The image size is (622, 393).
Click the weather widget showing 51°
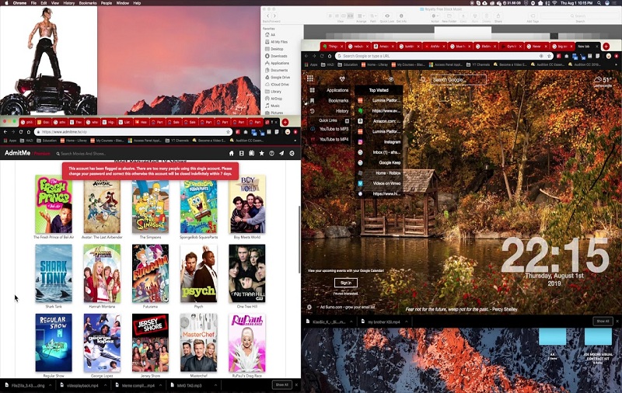coord(603,82)
